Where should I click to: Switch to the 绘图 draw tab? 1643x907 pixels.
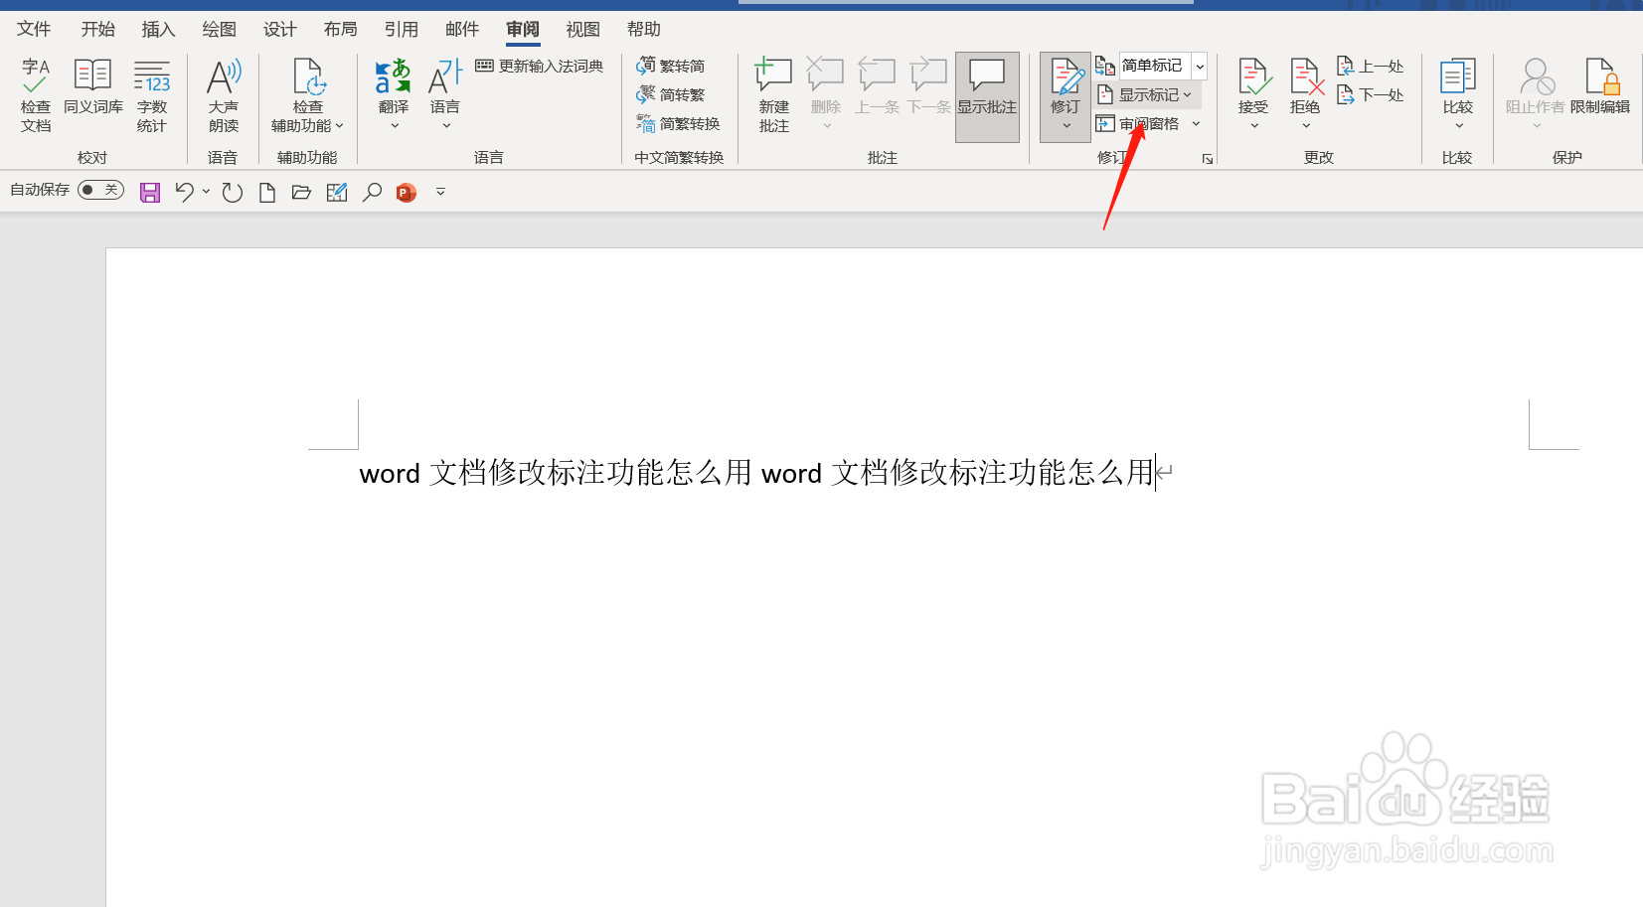point(220,29)
